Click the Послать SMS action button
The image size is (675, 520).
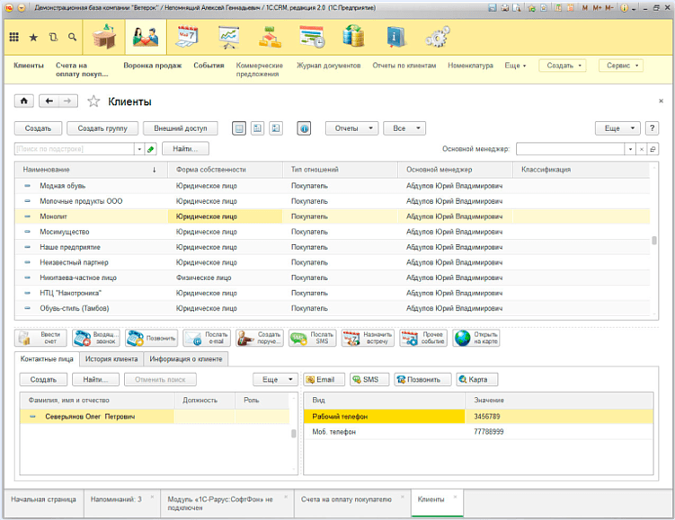tap(313, 339)
